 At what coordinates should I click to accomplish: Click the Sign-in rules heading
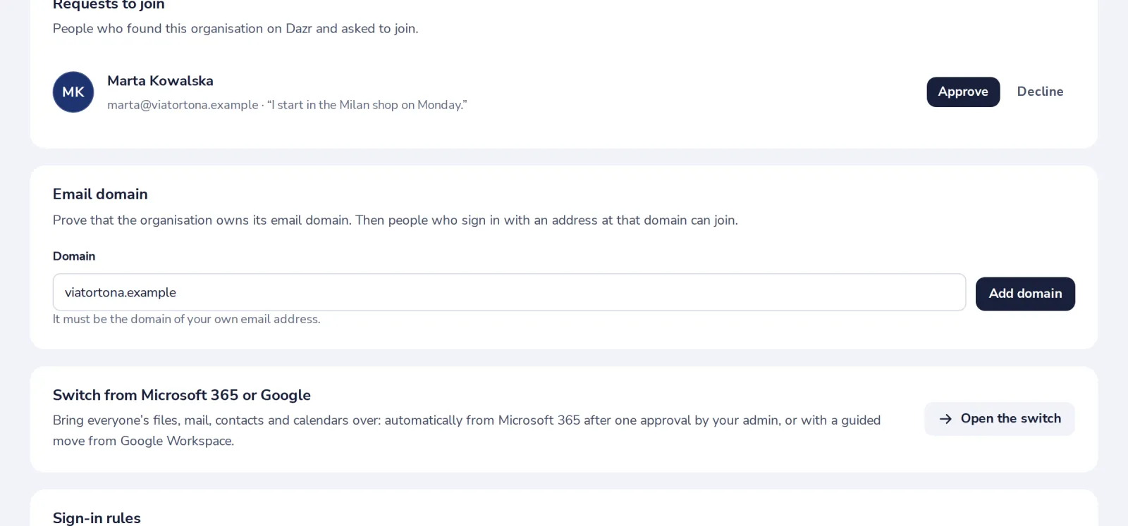click(97, 518)
